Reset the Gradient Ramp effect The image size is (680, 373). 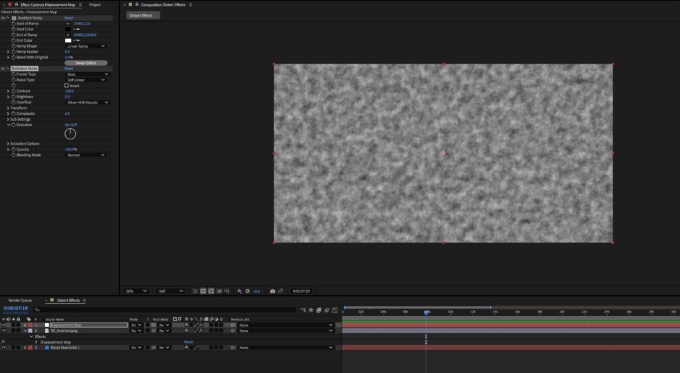click(x=68, y=18)
